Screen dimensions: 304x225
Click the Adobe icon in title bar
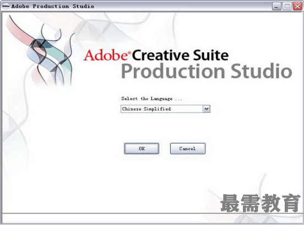pyautogui.click(x=6, y=6)
